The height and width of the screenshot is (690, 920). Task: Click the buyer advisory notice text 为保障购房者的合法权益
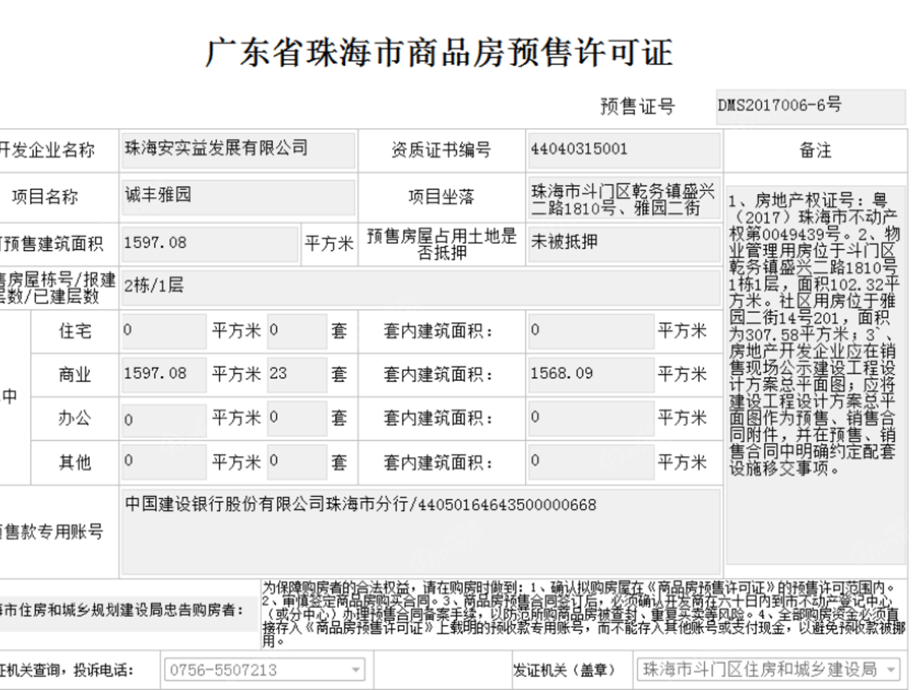583,614
